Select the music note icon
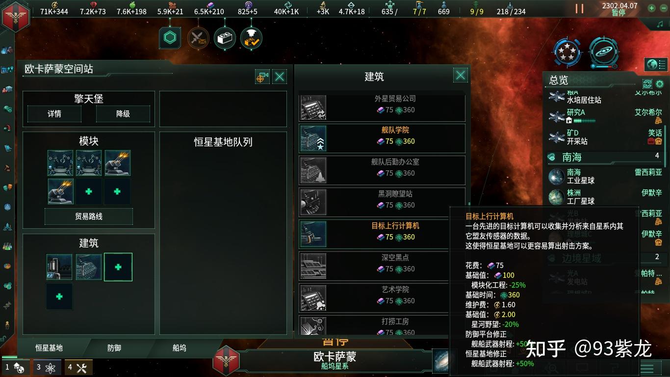 click(660, 24)
